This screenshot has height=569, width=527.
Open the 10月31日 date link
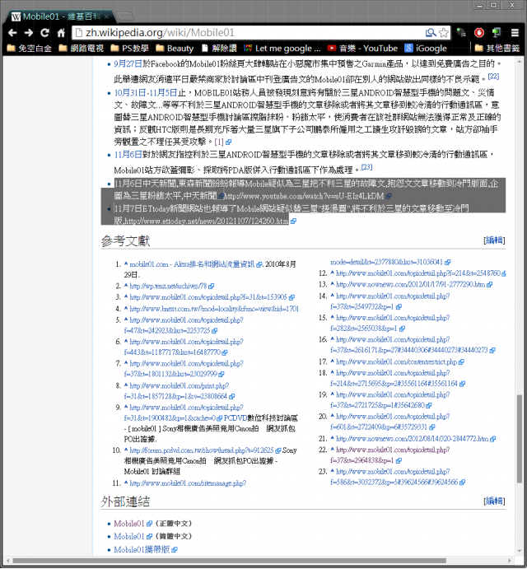(130, 93)
